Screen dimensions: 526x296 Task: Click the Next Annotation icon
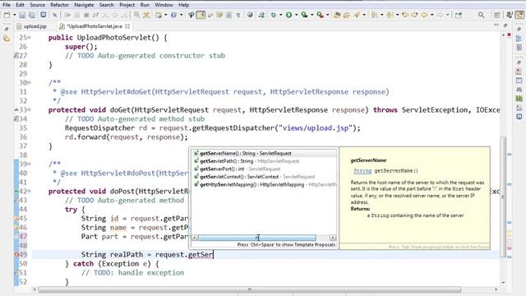374,15
